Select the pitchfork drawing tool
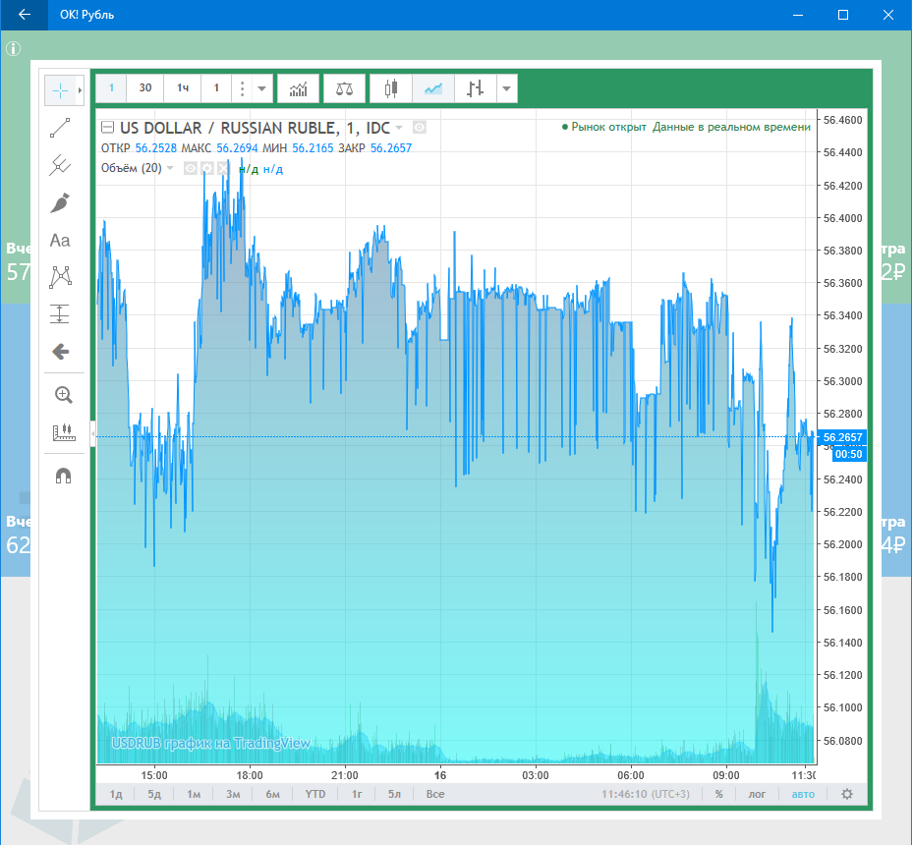 60,165
